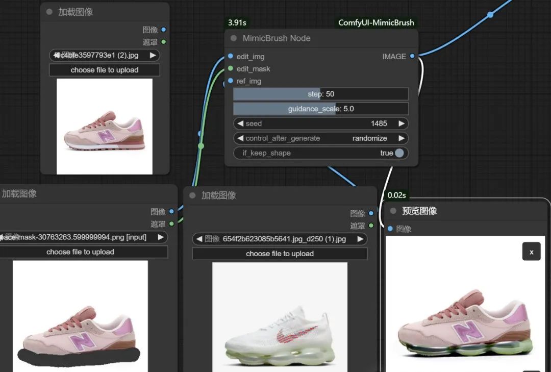Screen dimensions: 551x372
Task: Click the step slider set to 50
Action: [321, 94]
